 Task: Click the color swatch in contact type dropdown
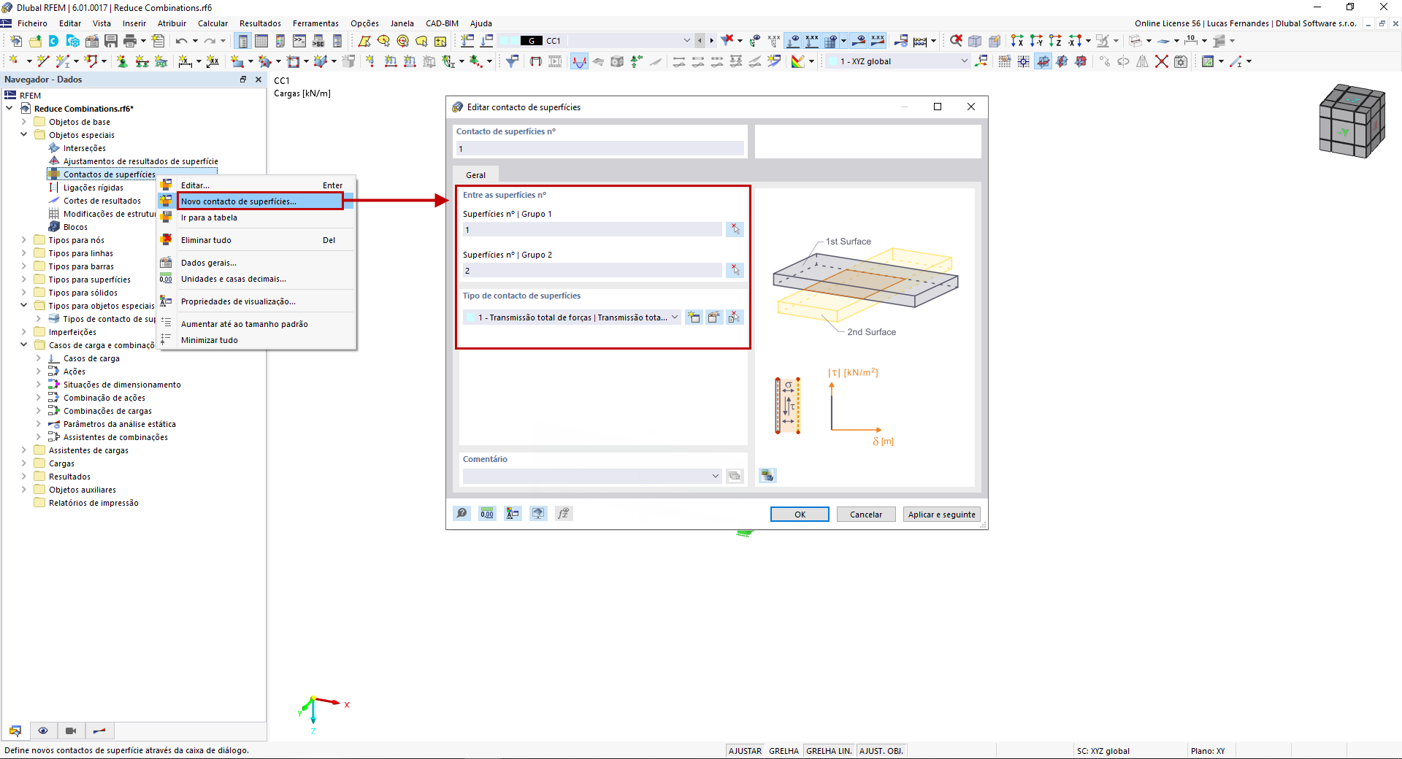coord(471,317)
